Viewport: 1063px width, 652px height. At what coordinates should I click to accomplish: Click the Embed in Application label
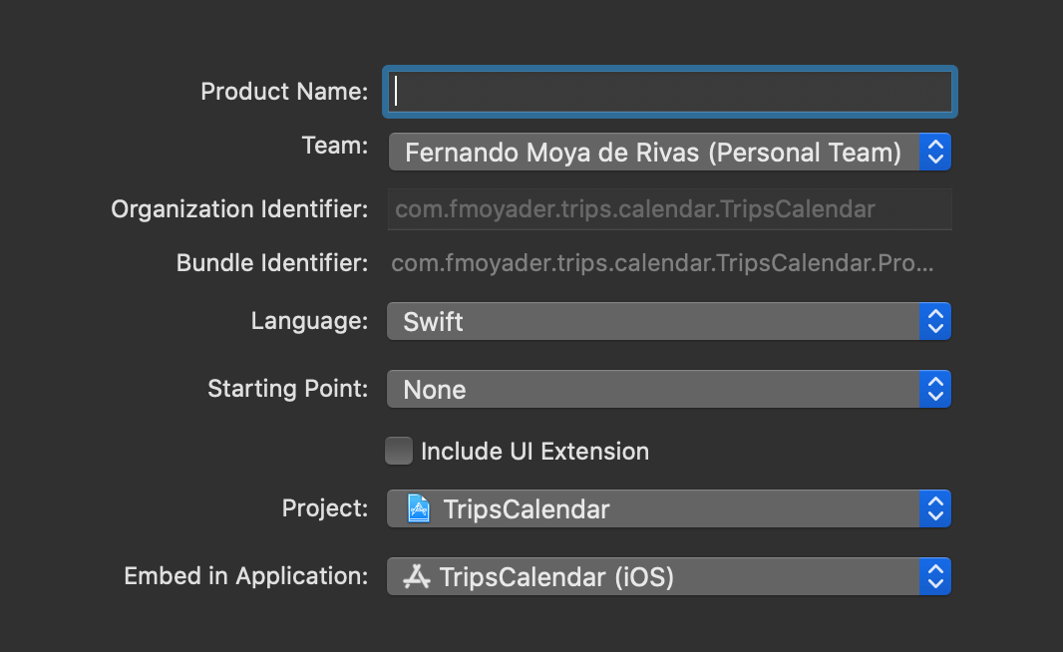coord(245,576)
